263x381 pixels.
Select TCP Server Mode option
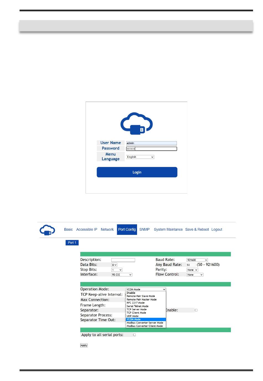(146, 309)
